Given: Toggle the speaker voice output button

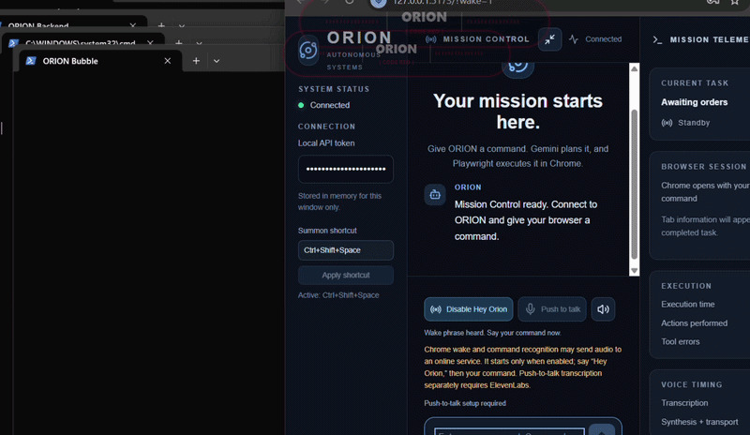Looking at the screenshot, I should 603,309.
